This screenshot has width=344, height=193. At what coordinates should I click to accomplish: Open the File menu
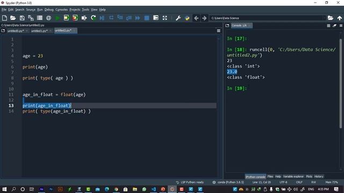click(4, 10)
